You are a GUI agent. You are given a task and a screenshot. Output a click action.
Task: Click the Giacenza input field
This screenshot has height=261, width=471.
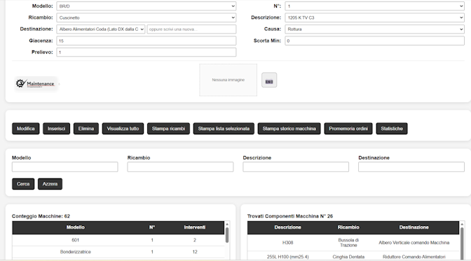(146, 41)
